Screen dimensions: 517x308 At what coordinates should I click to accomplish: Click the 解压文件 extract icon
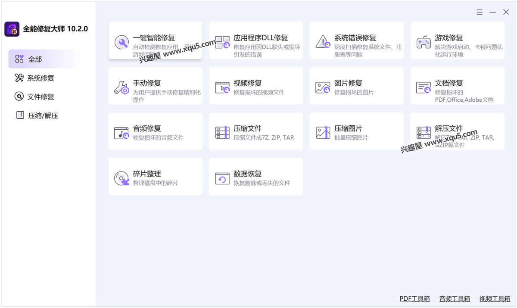pos(424,133)
